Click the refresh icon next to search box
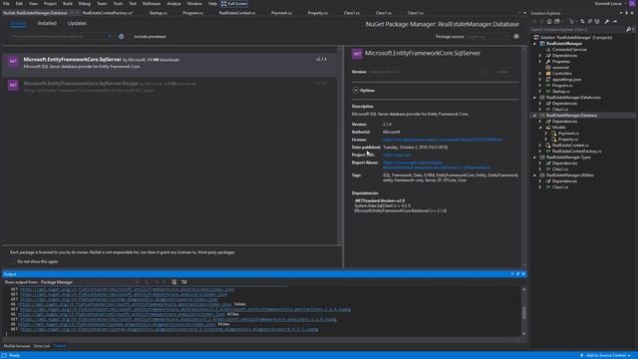 (122, 36)
